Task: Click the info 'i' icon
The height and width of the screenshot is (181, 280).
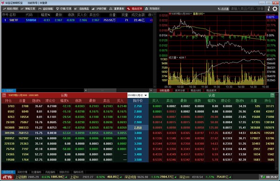Action: point(269,8)
